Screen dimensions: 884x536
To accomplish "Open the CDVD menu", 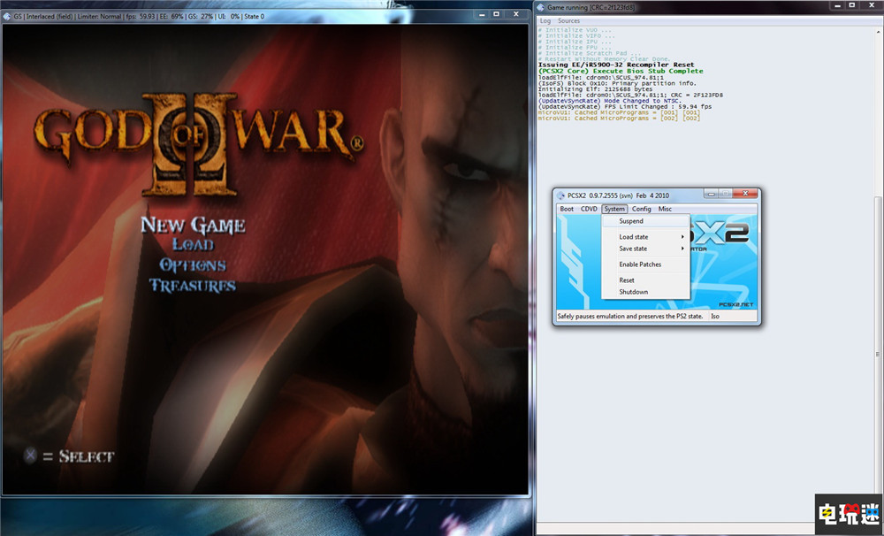I will 589,209.
